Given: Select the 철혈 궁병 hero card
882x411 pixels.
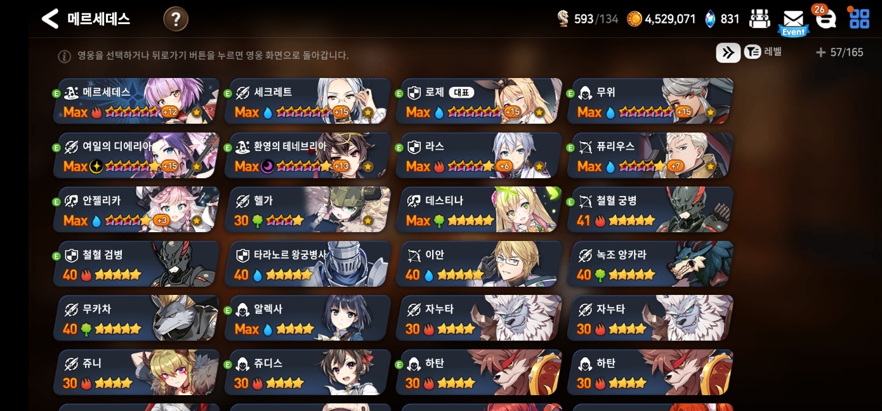Looking at the screenshot, I should (652, 210).
